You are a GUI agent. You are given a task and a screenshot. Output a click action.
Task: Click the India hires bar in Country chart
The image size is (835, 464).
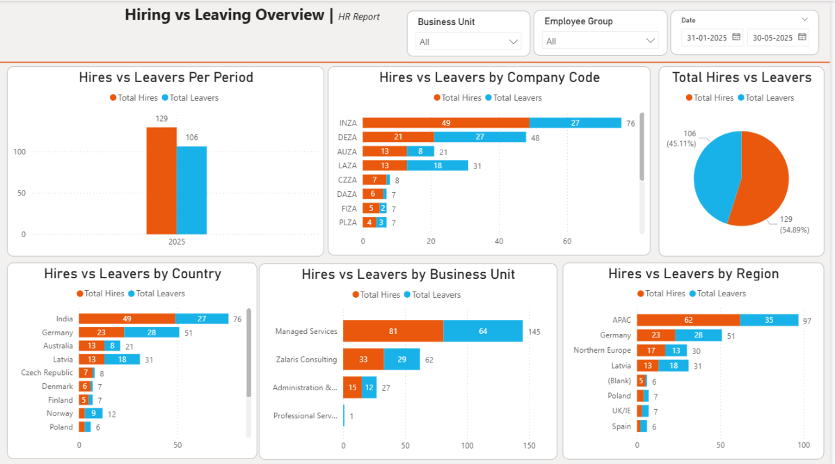127,319
